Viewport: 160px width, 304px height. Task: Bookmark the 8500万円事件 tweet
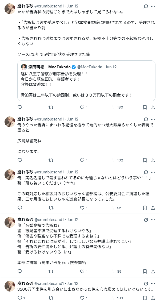point(145,298)
